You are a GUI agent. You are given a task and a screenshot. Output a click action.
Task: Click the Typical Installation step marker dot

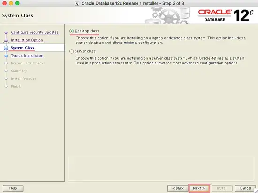[x=6, y=56]
